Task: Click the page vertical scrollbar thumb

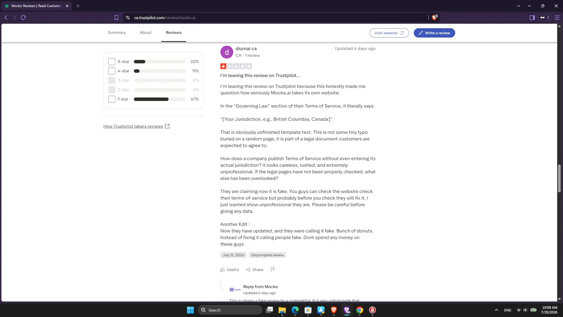Action: pos(559,178)
